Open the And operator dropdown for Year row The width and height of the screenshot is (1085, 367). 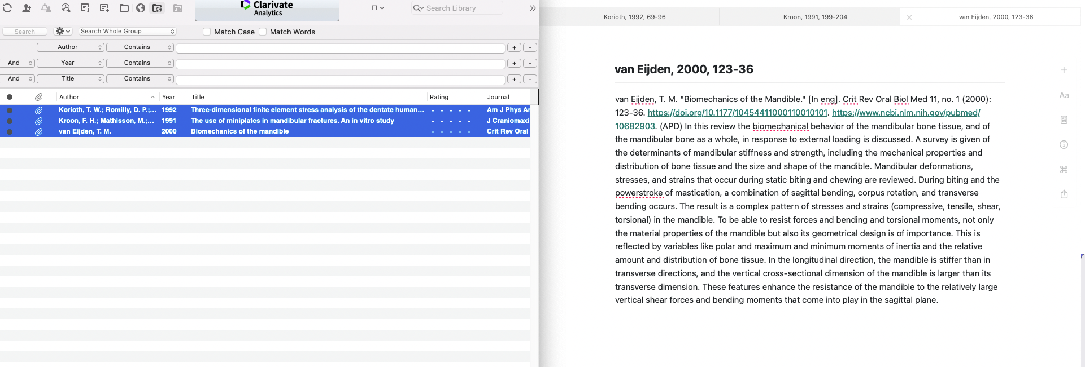click(x=18, y=63)
